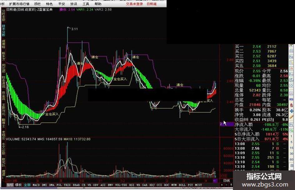Click the red 日照港 stock name in the top bar

(x=151, y=4)
